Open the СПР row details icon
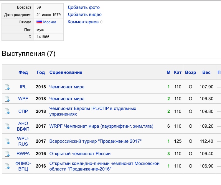221x185 pixels. 7,111
